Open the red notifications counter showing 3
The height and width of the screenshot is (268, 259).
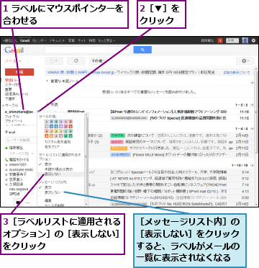pos(220,40)
